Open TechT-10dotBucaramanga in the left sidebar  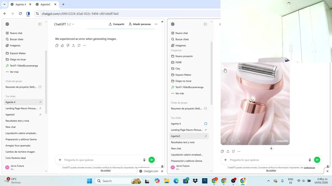point(24,66)
